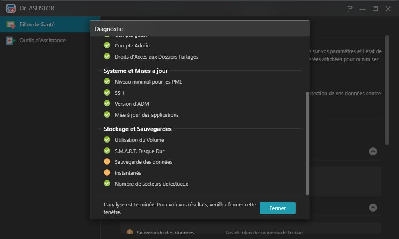Select Droits d'Accès aux Dossiers Partagés text
The height and width of the screenshot is (239, 399).
tap(157, 57)
